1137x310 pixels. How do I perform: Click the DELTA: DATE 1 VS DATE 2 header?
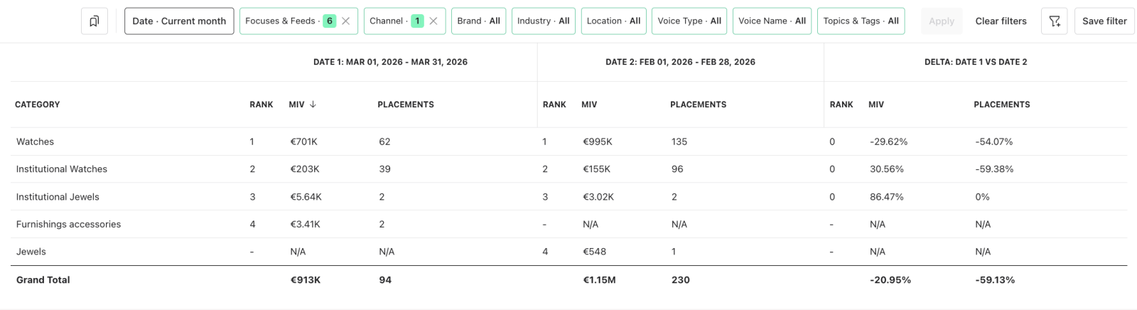[x=976, y=62]
